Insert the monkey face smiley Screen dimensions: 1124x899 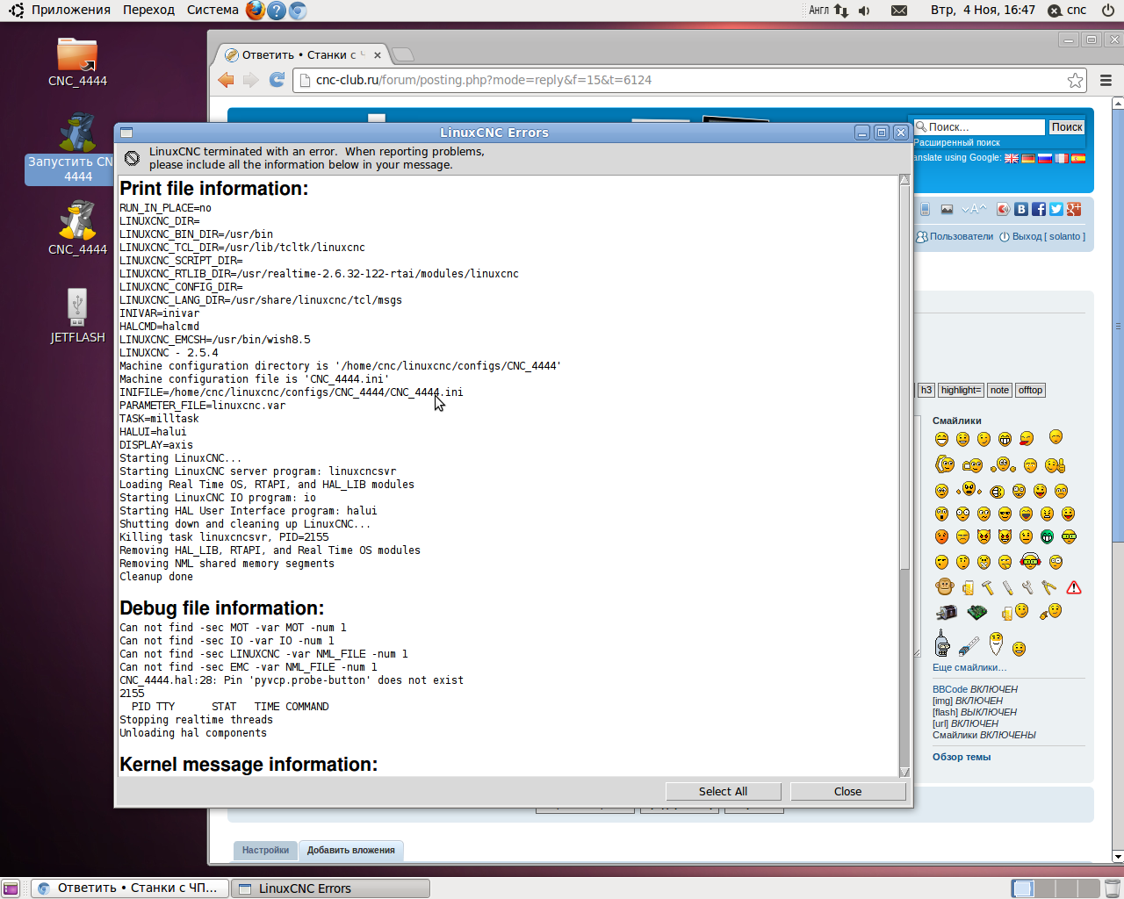click(x=944, y=586)
